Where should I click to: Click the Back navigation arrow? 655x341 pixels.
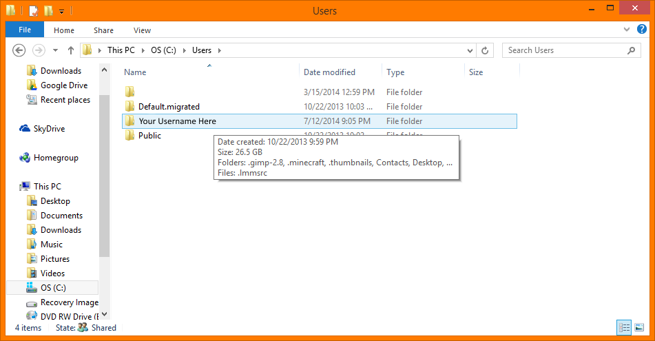click(19, 50)
